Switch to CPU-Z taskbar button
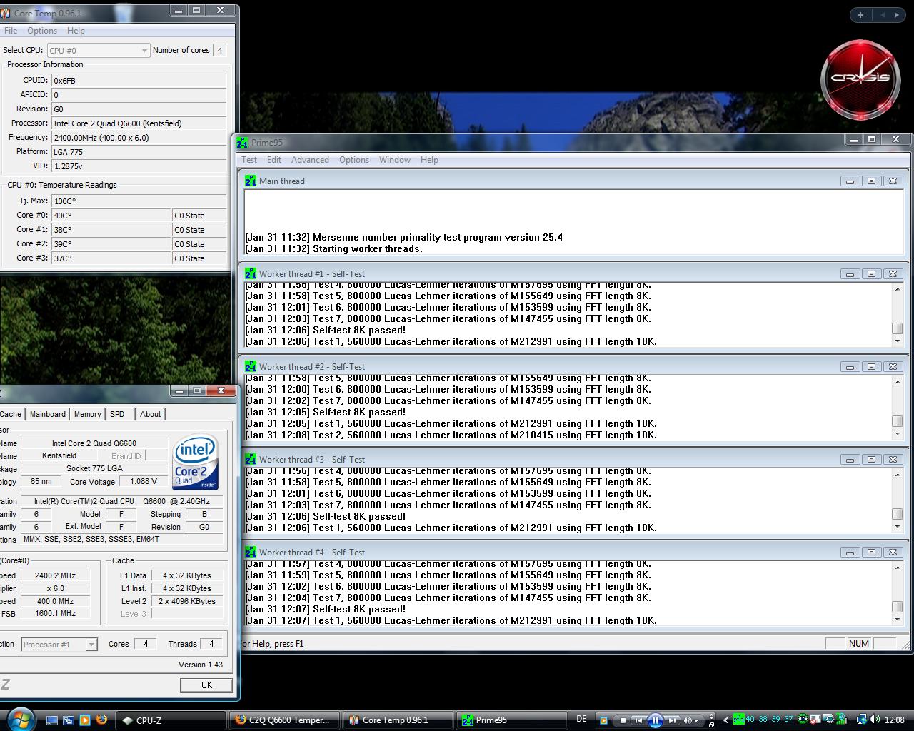Image resolution: width=914 pixels, height=731 pixels. click(x=171, y=720)
